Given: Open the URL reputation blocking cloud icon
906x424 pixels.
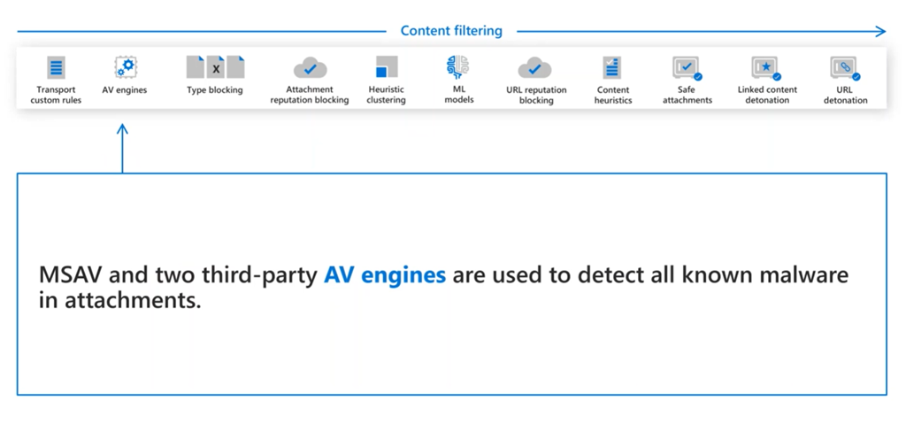Looking at the screenshot, I should coord(535,67).
